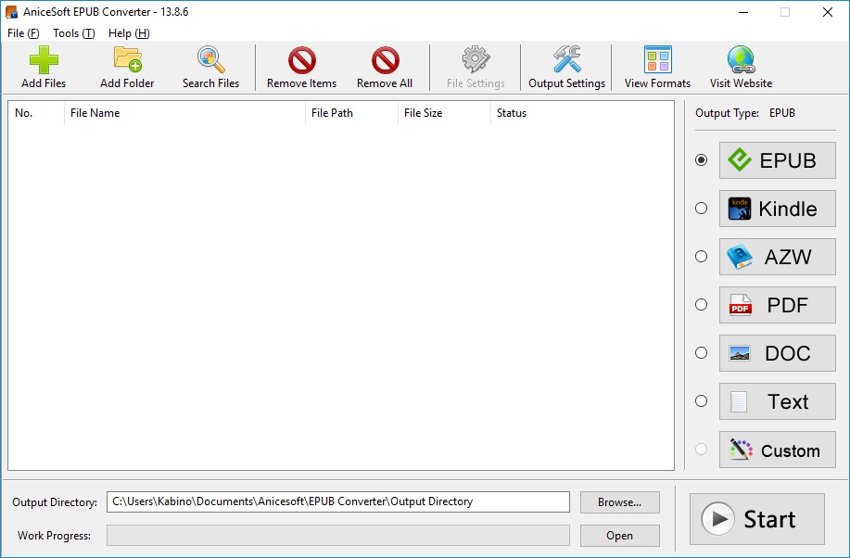Select the DOC radio button
Image resolution: width=850 pixels, height=558 pixels.
tap(702, 352)
